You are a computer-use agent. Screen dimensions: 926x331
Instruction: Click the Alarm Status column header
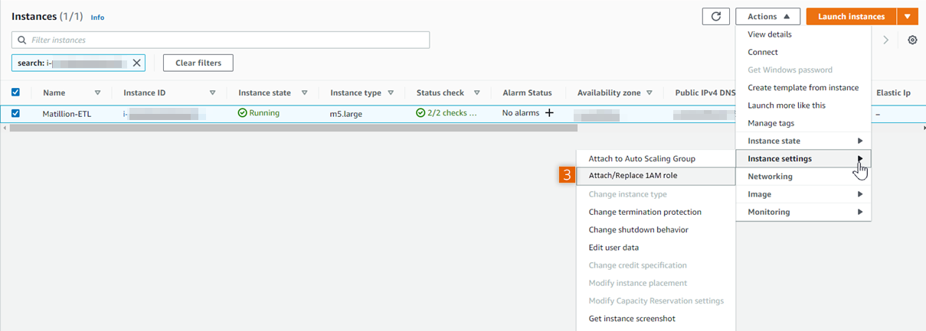click(x=527, y=92)
